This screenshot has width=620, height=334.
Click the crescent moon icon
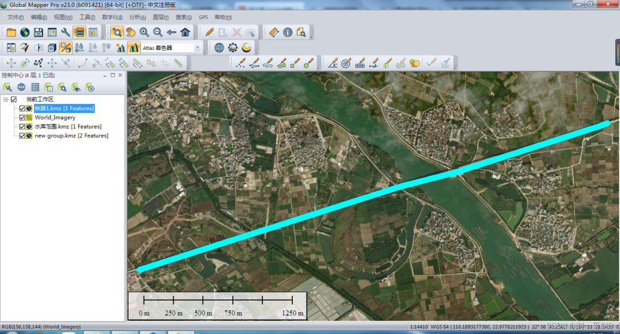click(246, 48)
